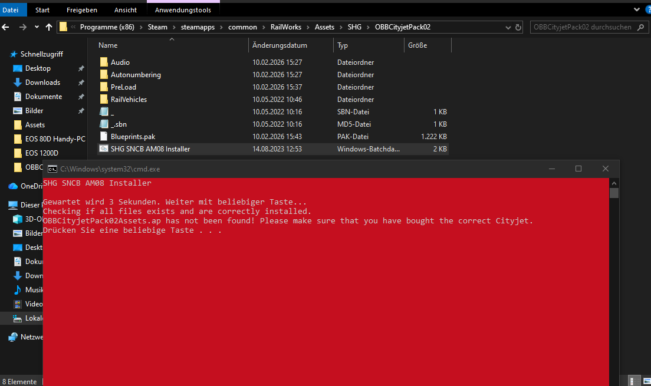
Task: Switch Explorer to details view icon
Action: coord(634,381)
